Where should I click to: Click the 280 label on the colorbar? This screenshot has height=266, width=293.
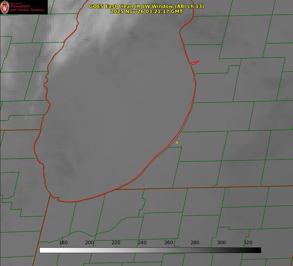click(x=195, y=243)
